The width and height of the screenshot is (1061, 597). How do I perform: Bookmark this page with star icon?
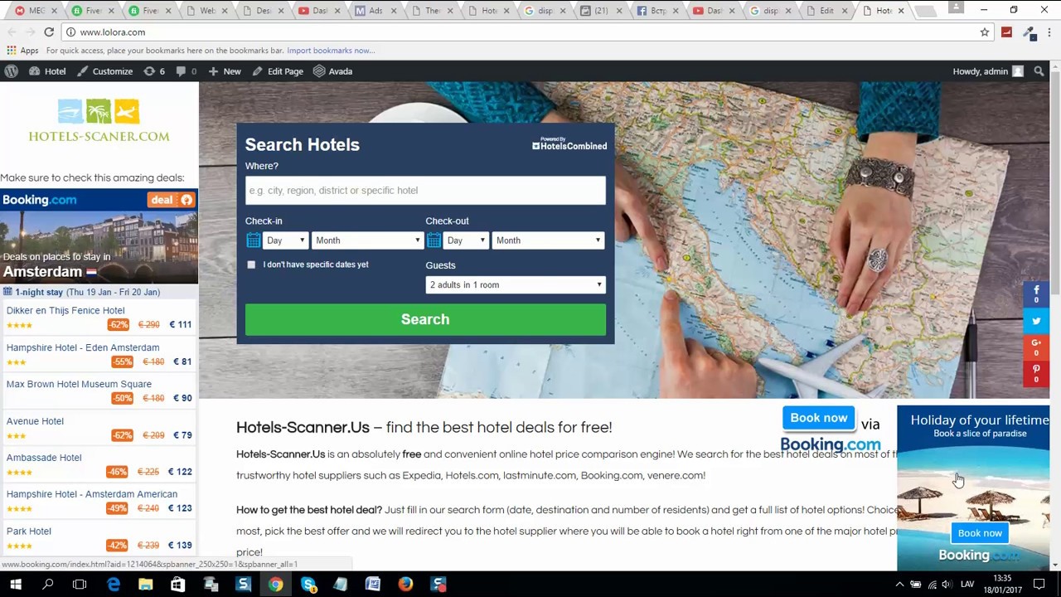(x=985, y=32)
